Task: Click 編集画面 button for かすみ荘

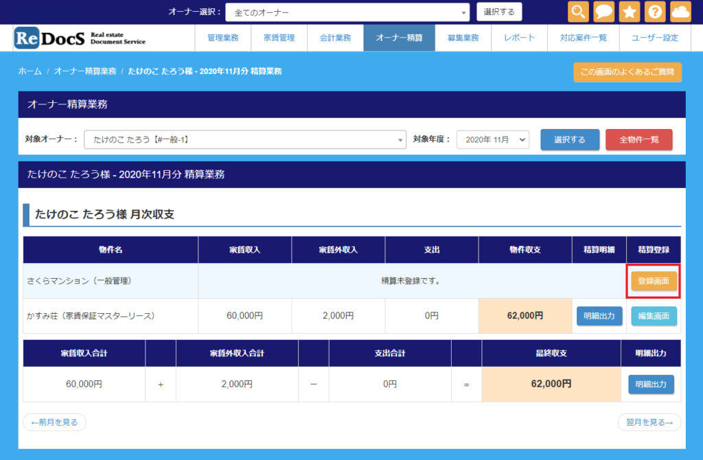Action: 654,316
